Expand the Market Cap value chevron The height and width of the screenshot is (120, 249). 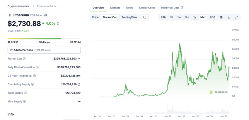[79, 59]
